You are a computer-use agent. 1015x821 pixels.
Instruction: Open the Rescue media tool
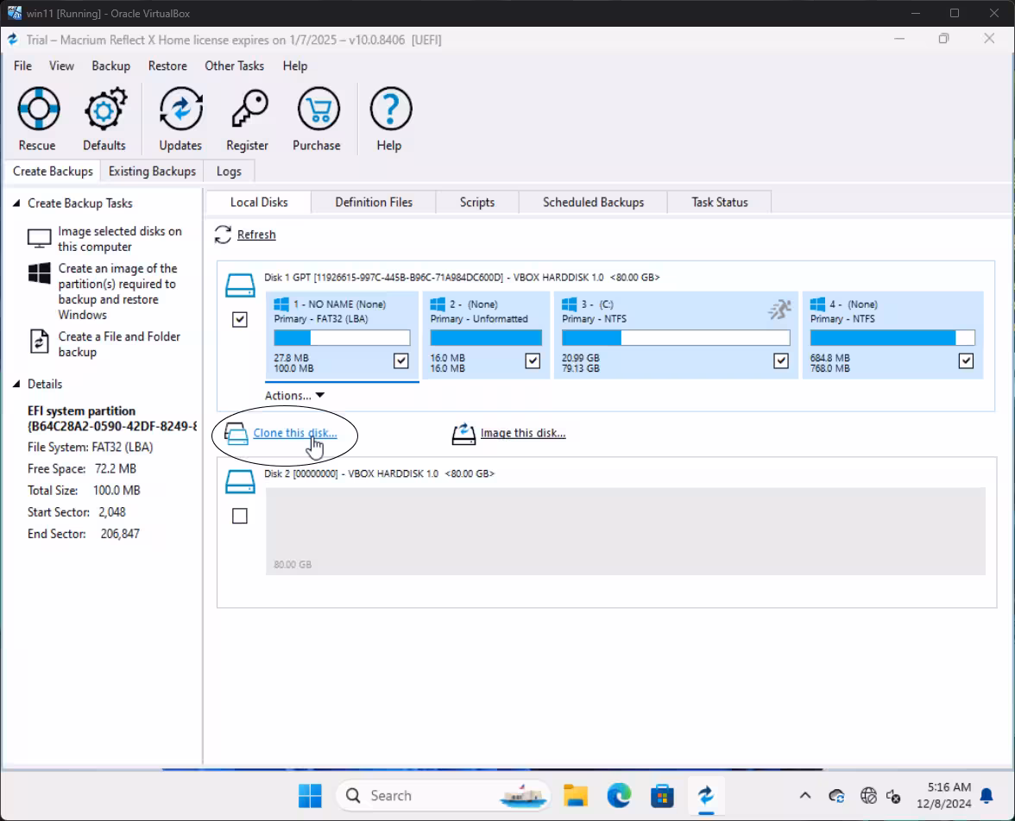tap(38, 110)
